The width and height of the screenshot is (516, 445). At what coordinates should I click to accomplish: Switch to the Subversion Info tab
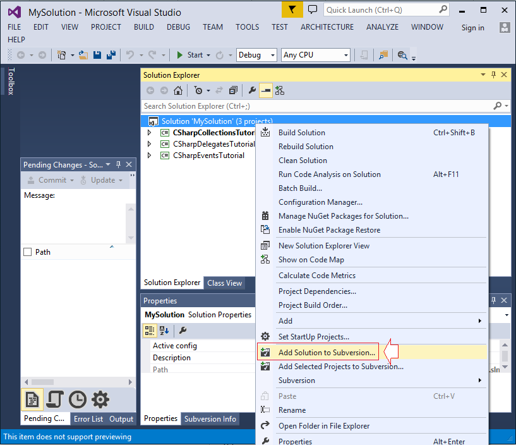(x=210, y=418)
